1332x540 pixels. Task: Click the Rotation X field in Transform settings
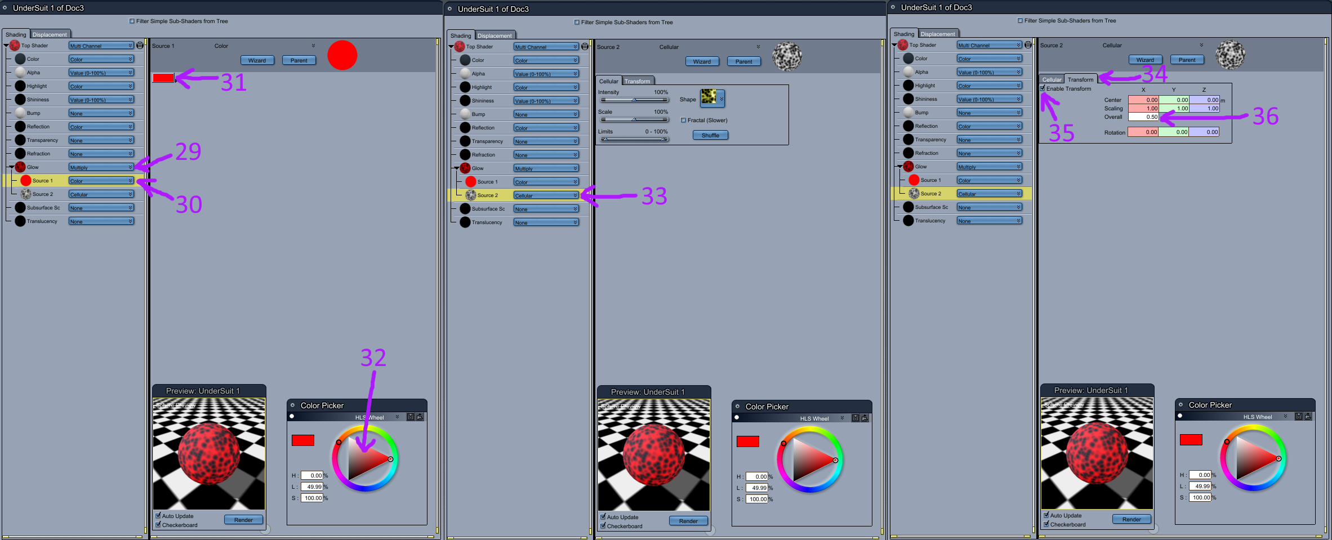1143,132
